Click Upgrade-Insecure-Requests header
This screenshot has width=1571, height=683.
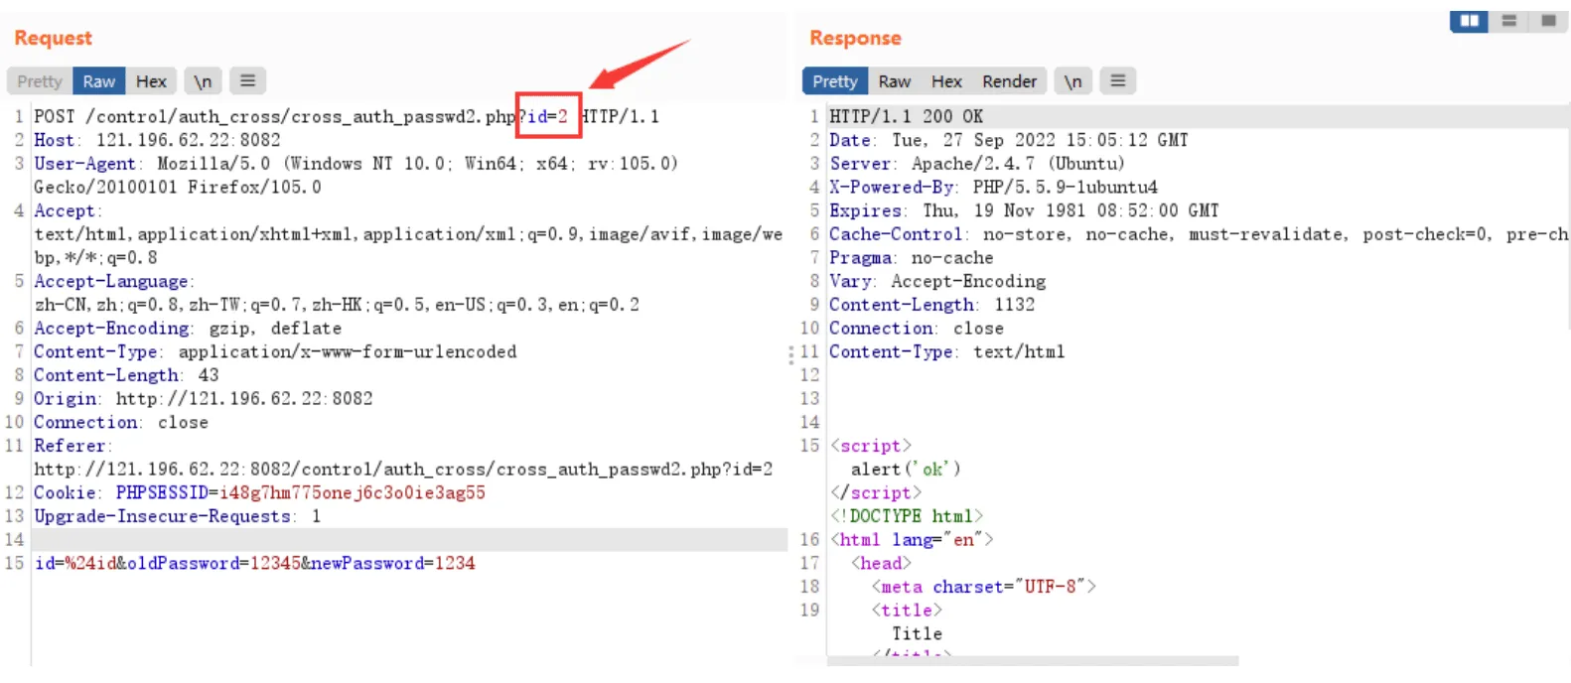coord(177,516)
